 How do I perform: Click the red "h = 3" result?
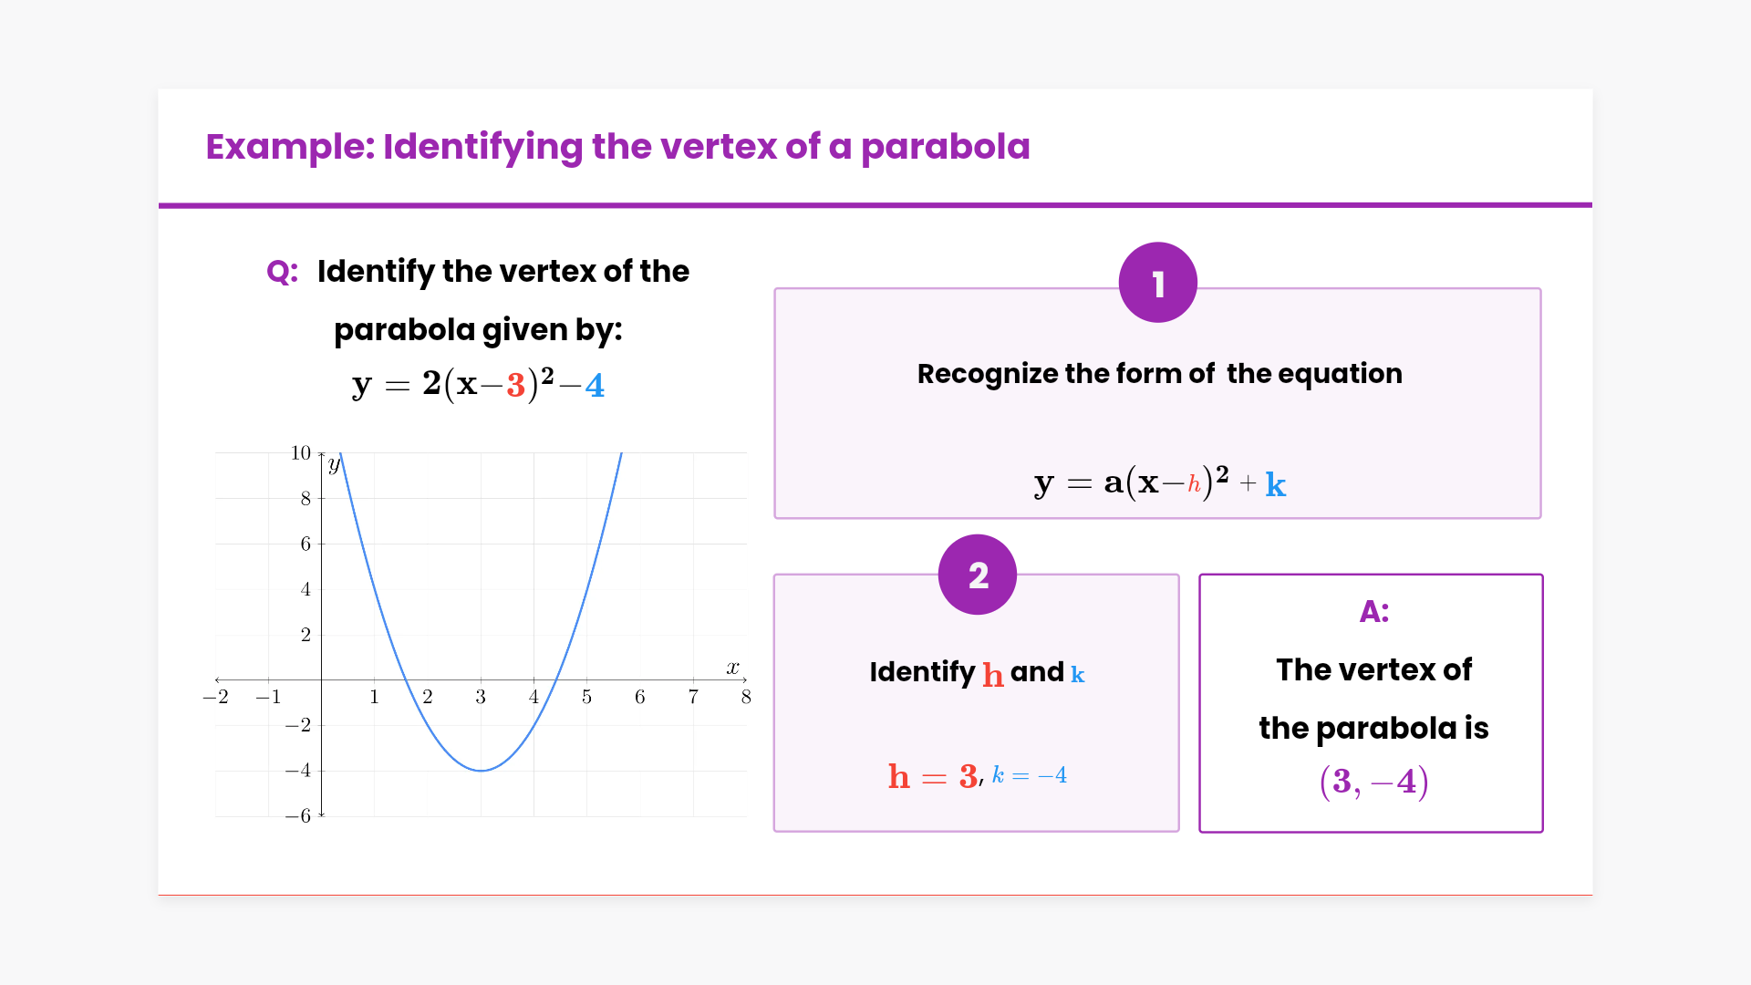pos(932,776)
